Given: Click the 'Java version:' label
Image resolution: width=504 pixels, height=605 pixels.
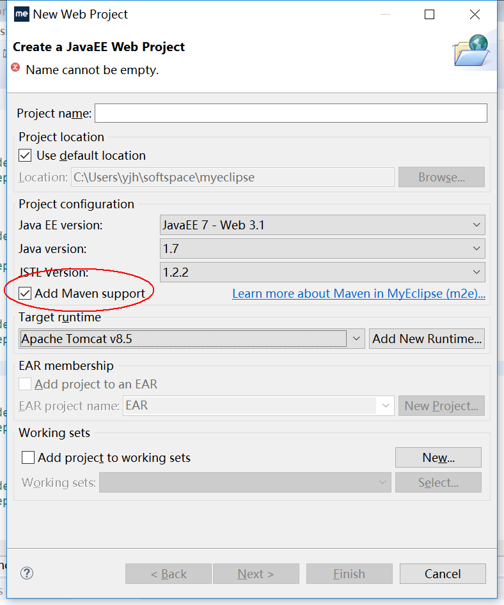Looking at the screenshot, I should [52, 249].
